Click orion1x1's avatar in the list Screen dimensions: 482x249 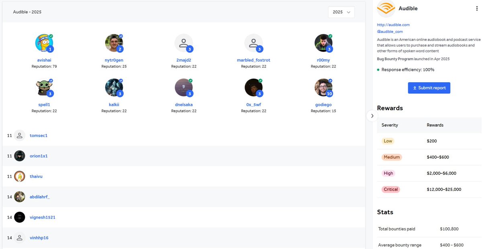click(20, 156)
